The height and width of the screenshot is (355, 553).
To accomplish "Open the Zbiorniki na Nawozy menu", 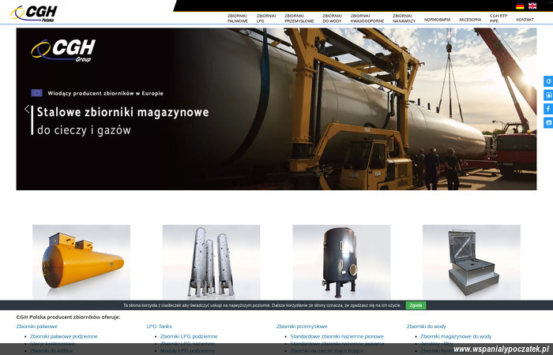I will pos(404,18).
